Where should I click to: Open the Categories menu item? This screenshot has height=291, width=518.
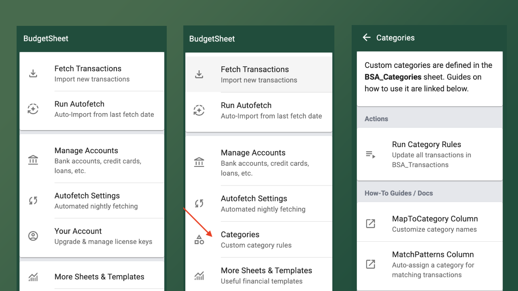pos(259,240)
